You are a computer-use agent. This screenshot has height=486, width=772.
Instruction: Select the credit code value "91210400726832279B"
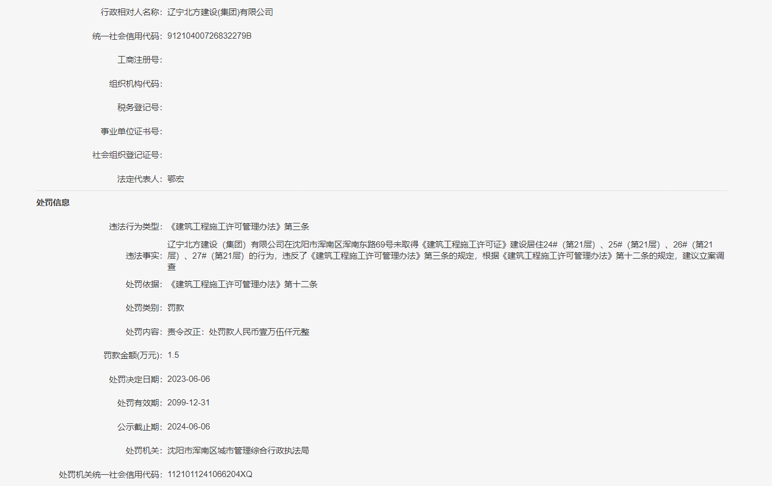(x=210, y=36)
